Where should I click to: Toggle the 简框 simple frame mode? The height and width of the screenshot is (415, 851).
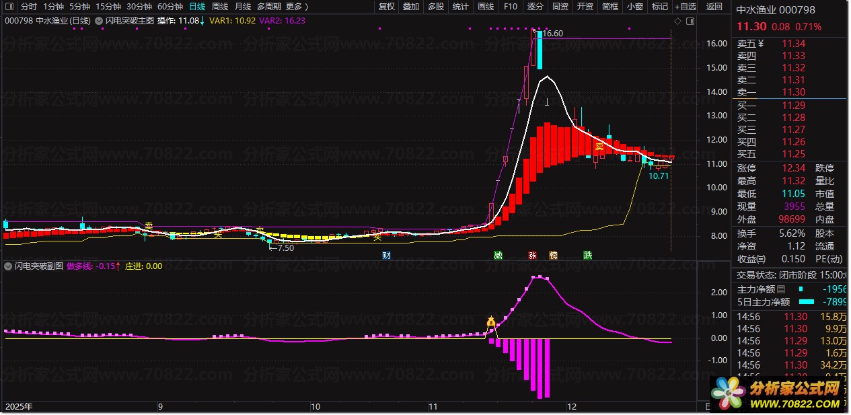coord(610,7)
